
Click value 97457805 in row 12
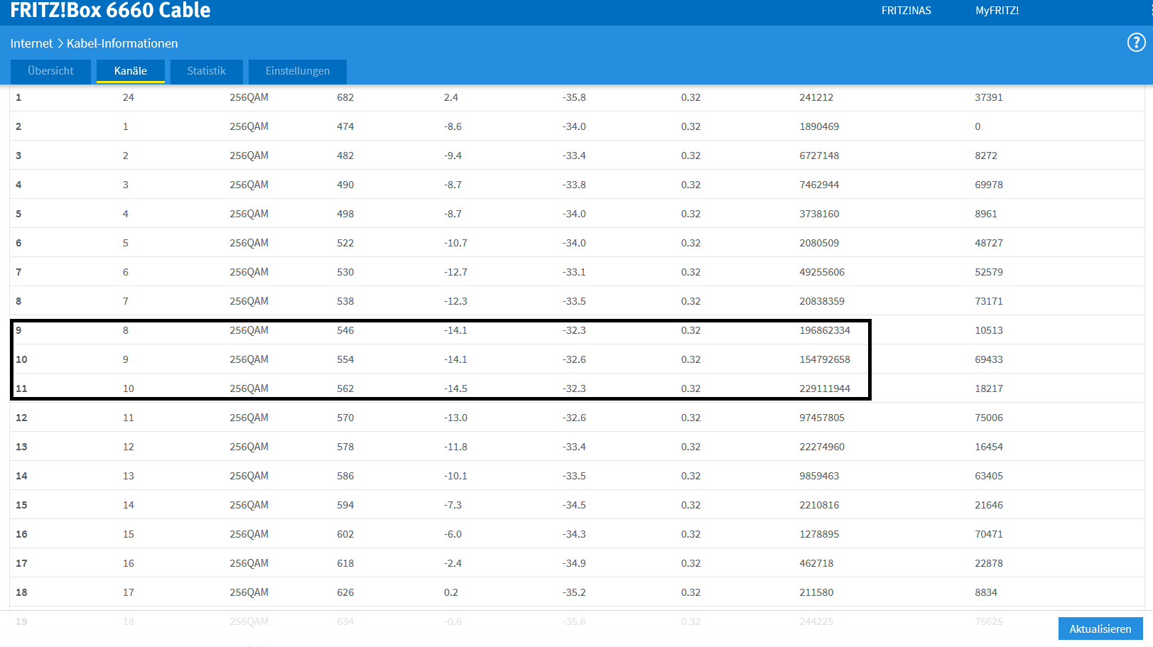pos(822,418)
